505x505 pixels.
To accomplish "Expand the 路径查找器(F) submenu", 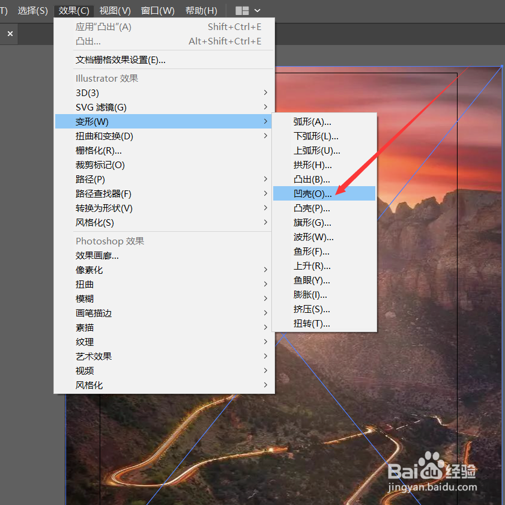I will [165, 193].
